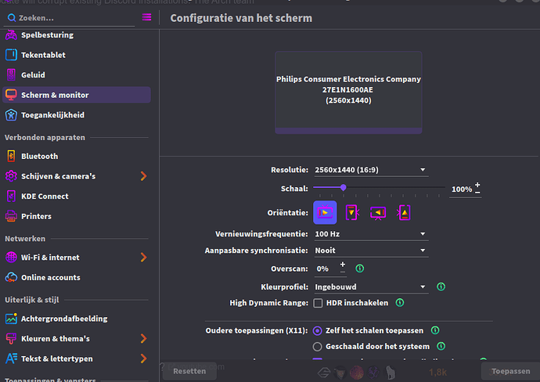Screen dimensions: 540x382
Task: Click the Toegankelijkheid accessibility icon
Action: tap(11, 115)
